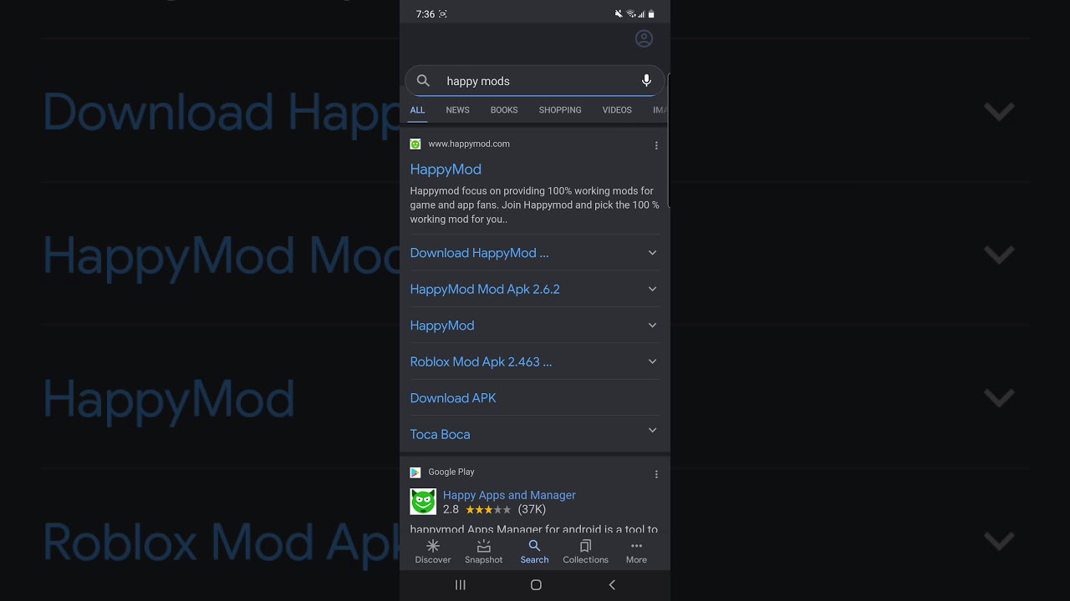The image size is (1070, 601).
Task: Expand the HappyMod sitelink chevron
Action: (653, 326)
